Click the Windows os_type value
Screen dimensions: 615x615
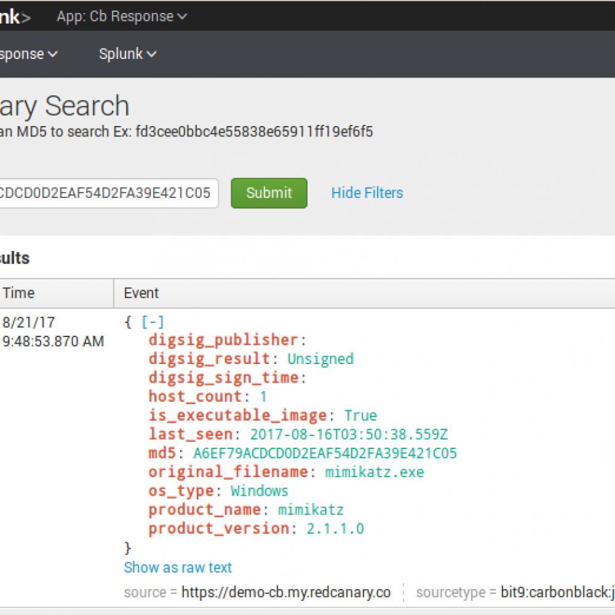tap(260, 491)
